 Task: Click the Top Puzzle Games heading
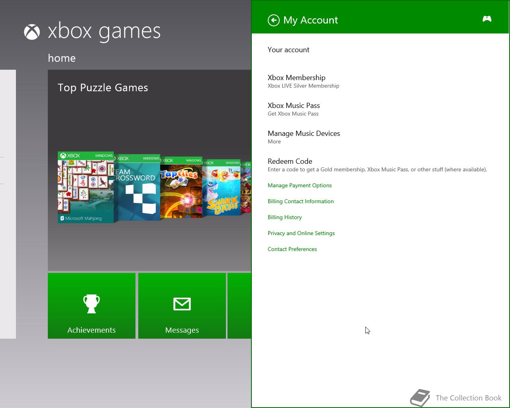click(103, 88)
